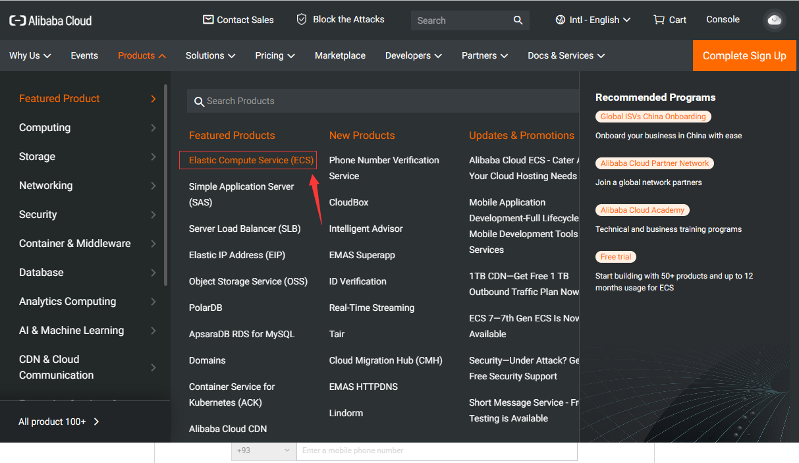
Task: Click the All product 100+ link
Action: (59, 422)
